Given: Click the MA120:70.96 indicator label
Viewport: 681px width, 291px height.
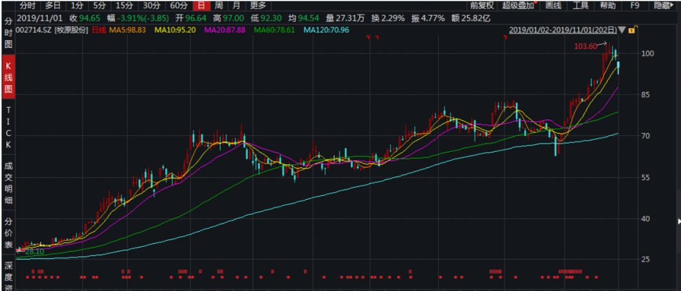Looking at the screenshot, I should click(x=326, y=30).
